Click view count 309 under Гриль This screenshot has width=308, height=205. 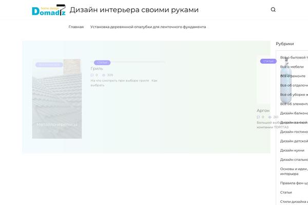point(110,75)
